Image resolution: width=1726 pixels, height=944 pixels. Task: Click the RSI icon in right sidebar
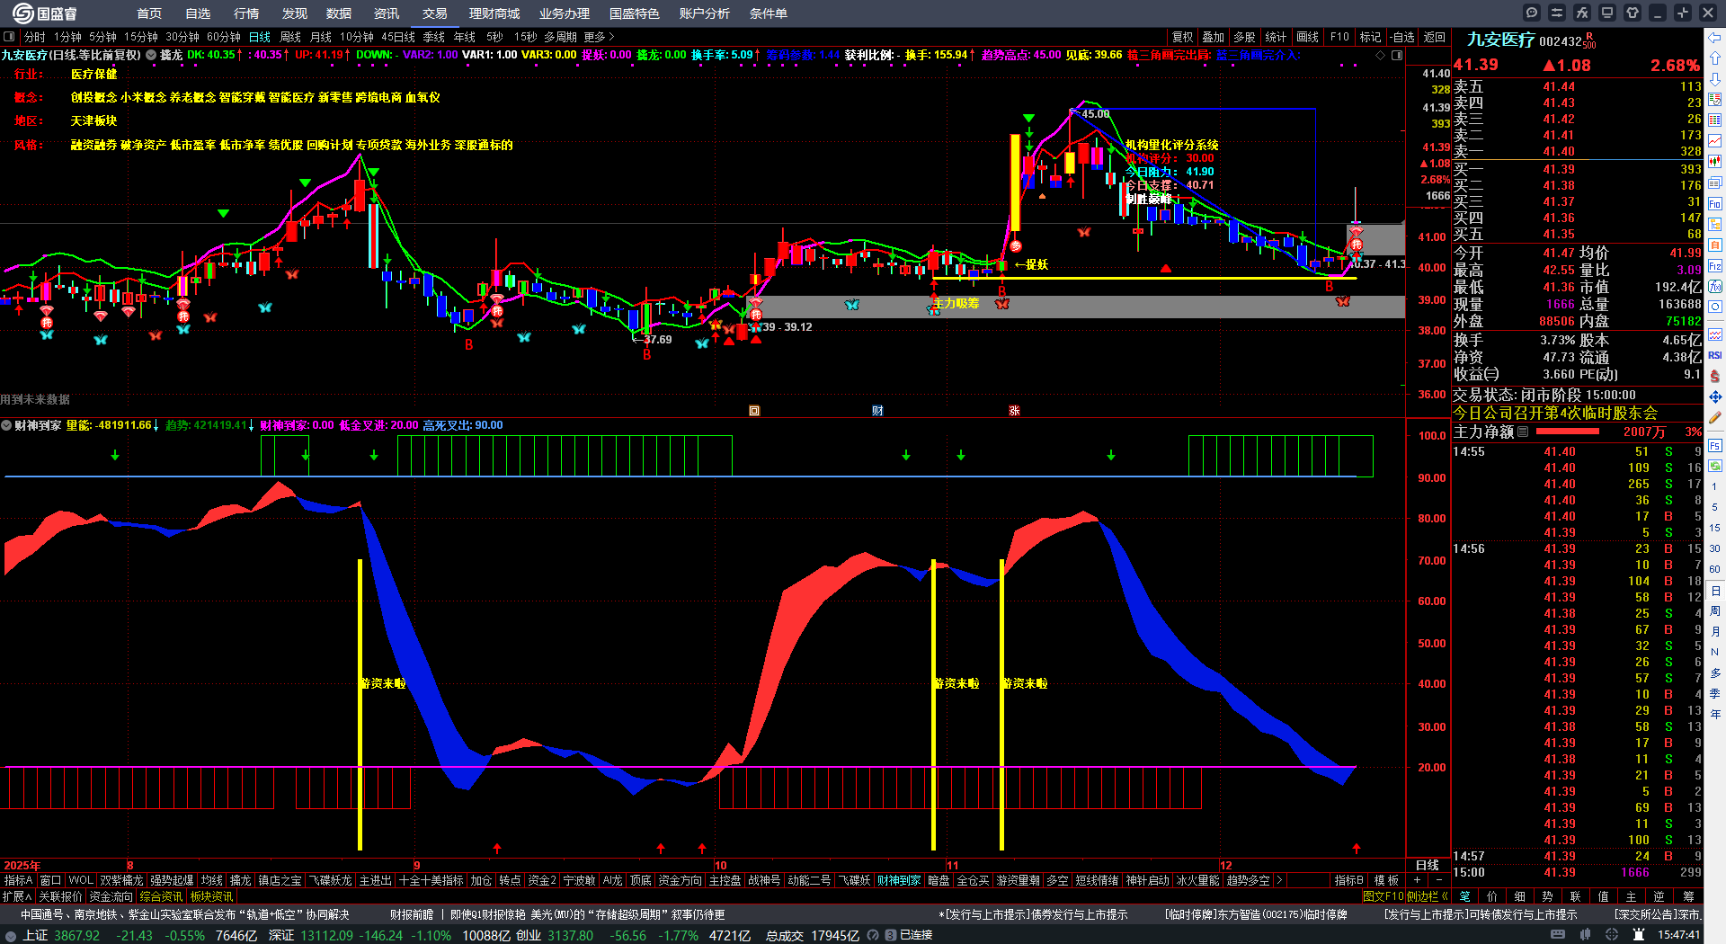tap(1715, 355)
